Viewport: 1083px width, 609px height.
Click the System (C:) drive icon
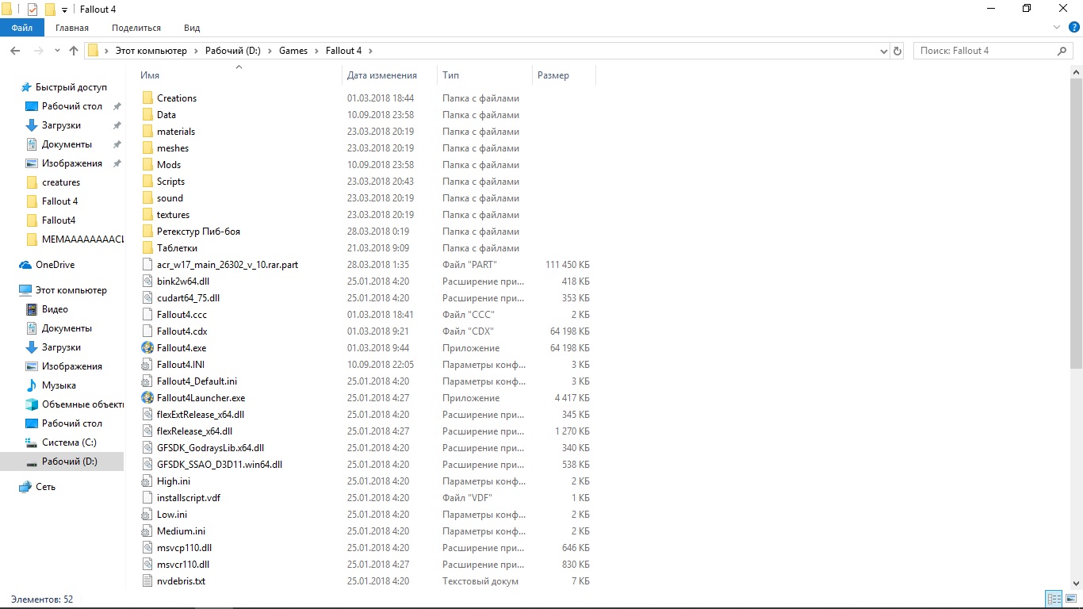[32, 442]
